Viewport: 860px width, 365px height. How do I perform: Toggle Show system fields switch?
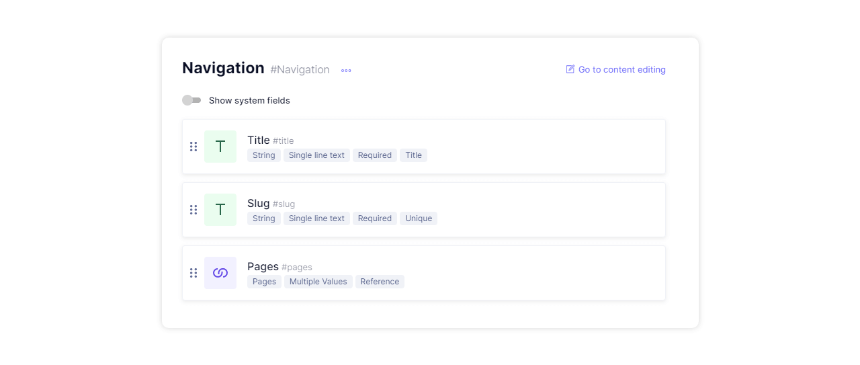[191, 100]
